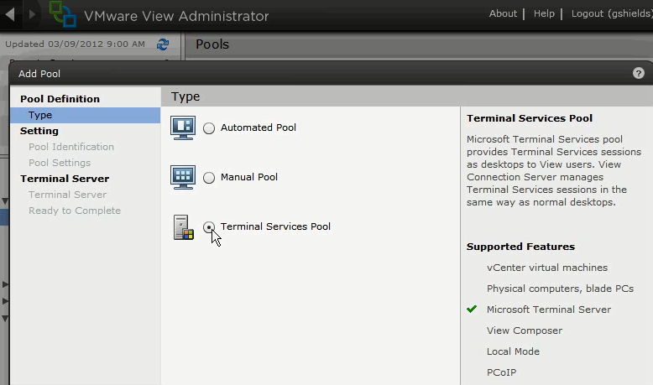Select the Terminal Services Pool radio button
Image resolution: width=653 pixels, height=385 pixels.
pyautogui.click(x=209, y=227)
